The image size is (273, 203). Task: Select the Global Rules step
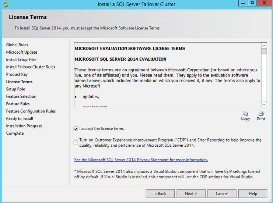[x=17, y=45]
